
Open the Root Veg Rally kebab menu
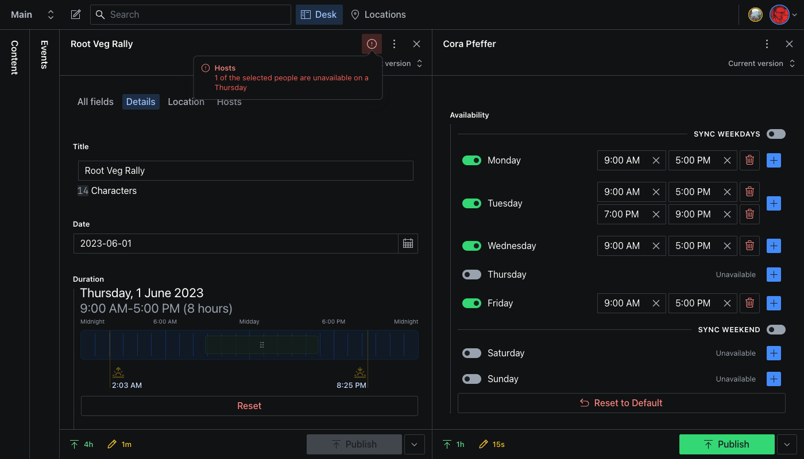(394, 44)
